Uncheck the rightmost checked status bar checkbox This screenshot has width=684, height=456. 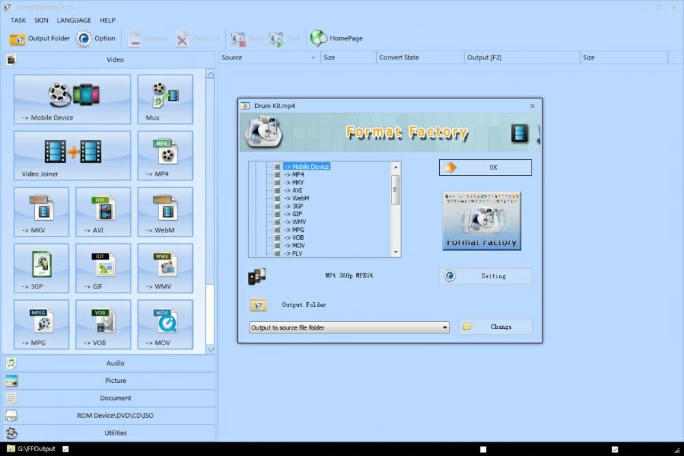[615, 449]
